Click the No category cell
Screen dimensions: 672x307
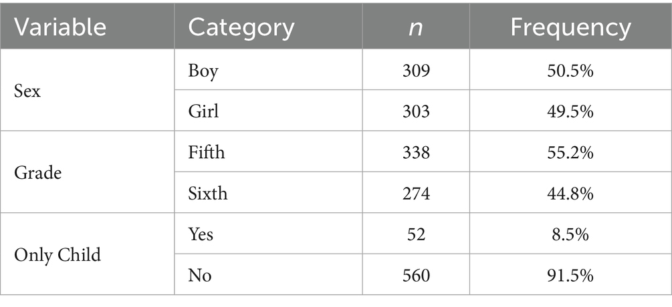tap(200, 274)
